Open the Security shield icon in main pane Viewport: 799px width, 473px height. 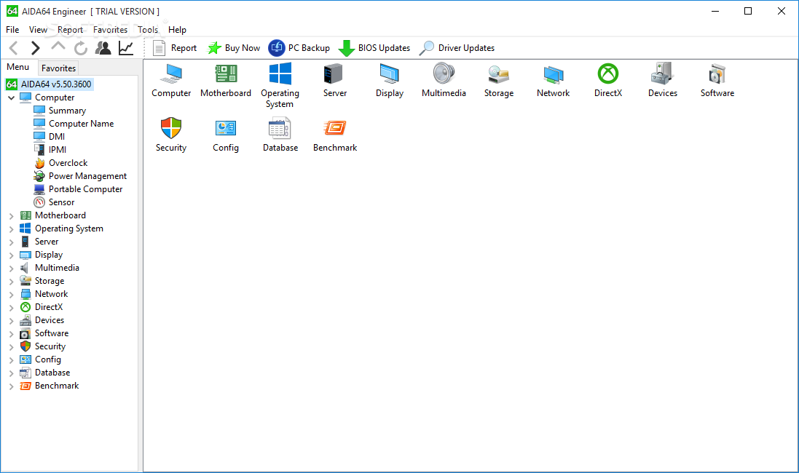[171, 128]
